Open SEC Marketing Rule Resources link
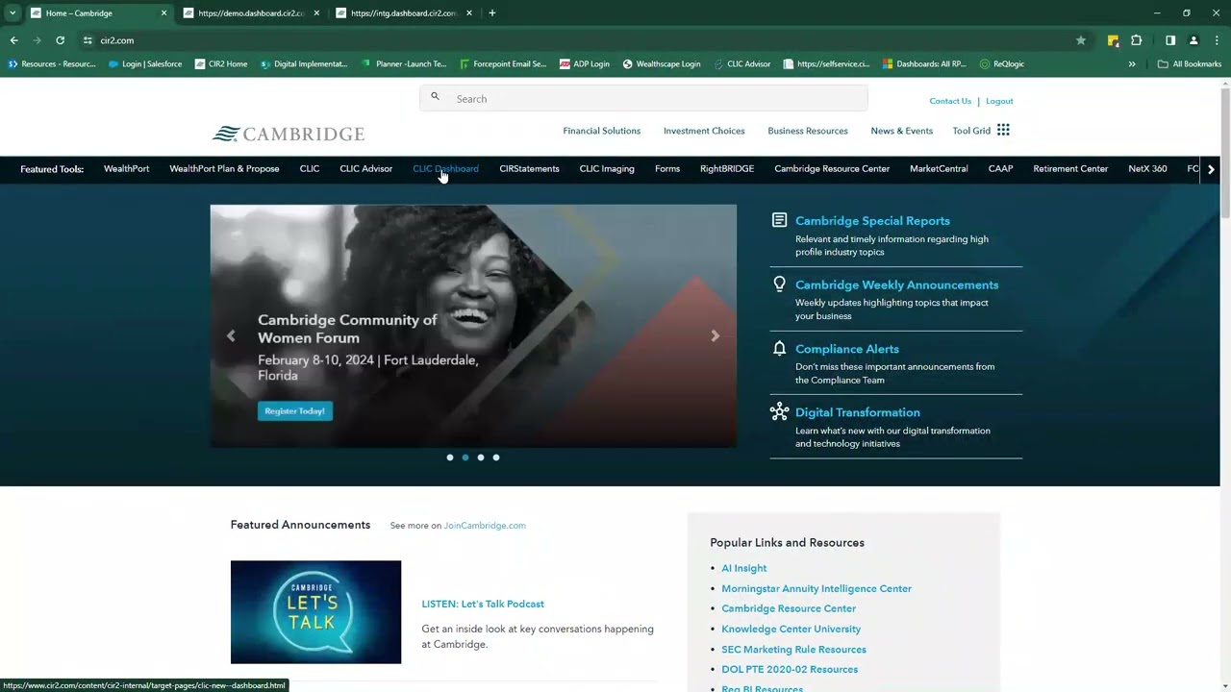Screen dimensions: 1231x692 pos(793,649)
